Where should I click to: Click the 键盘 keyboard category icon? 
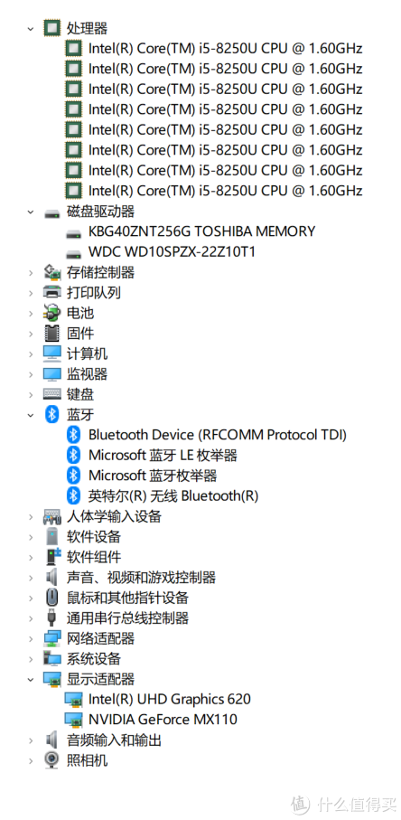(x=51, y=394)
